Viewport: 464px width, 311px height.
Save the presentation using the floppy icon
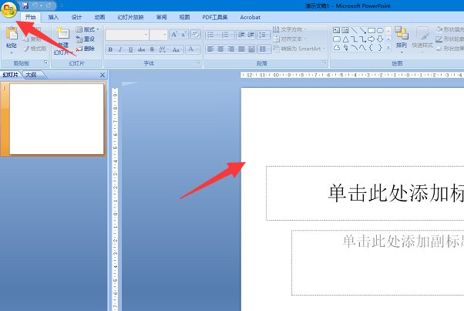(x=25, y=5)
